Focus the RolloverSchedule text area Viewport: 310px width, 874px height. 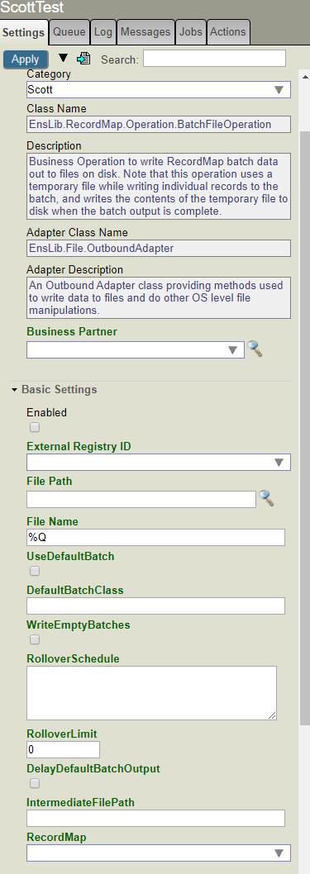coord(151,693)
